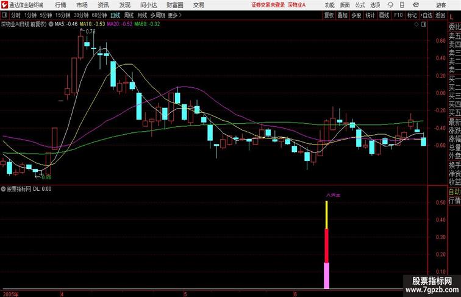Click the DL: 0.00 indicator value

42,189
